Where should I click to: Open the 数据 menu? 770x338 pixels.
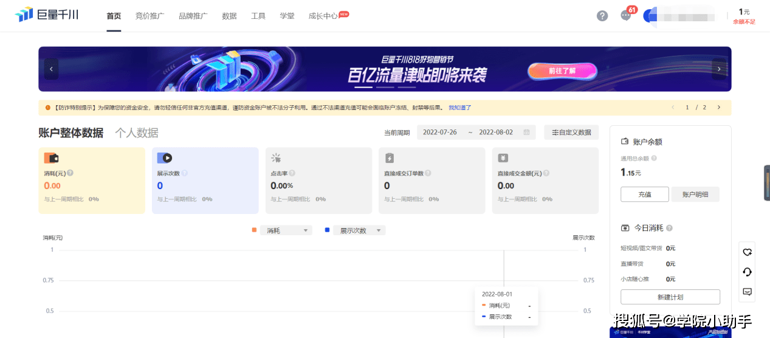[x=229, y=16]
